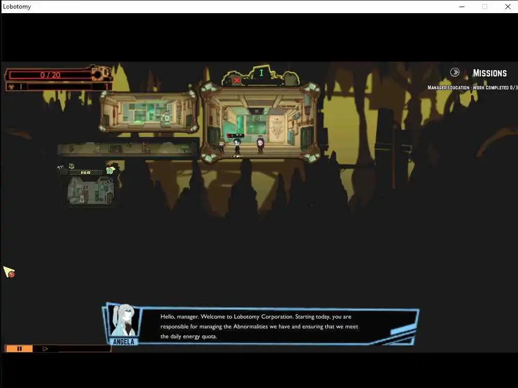Click the upper-left hallway room

148,112
